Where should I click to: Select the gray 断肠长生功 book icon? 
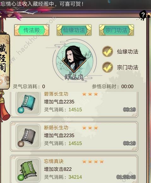click(x=28, y=136)
